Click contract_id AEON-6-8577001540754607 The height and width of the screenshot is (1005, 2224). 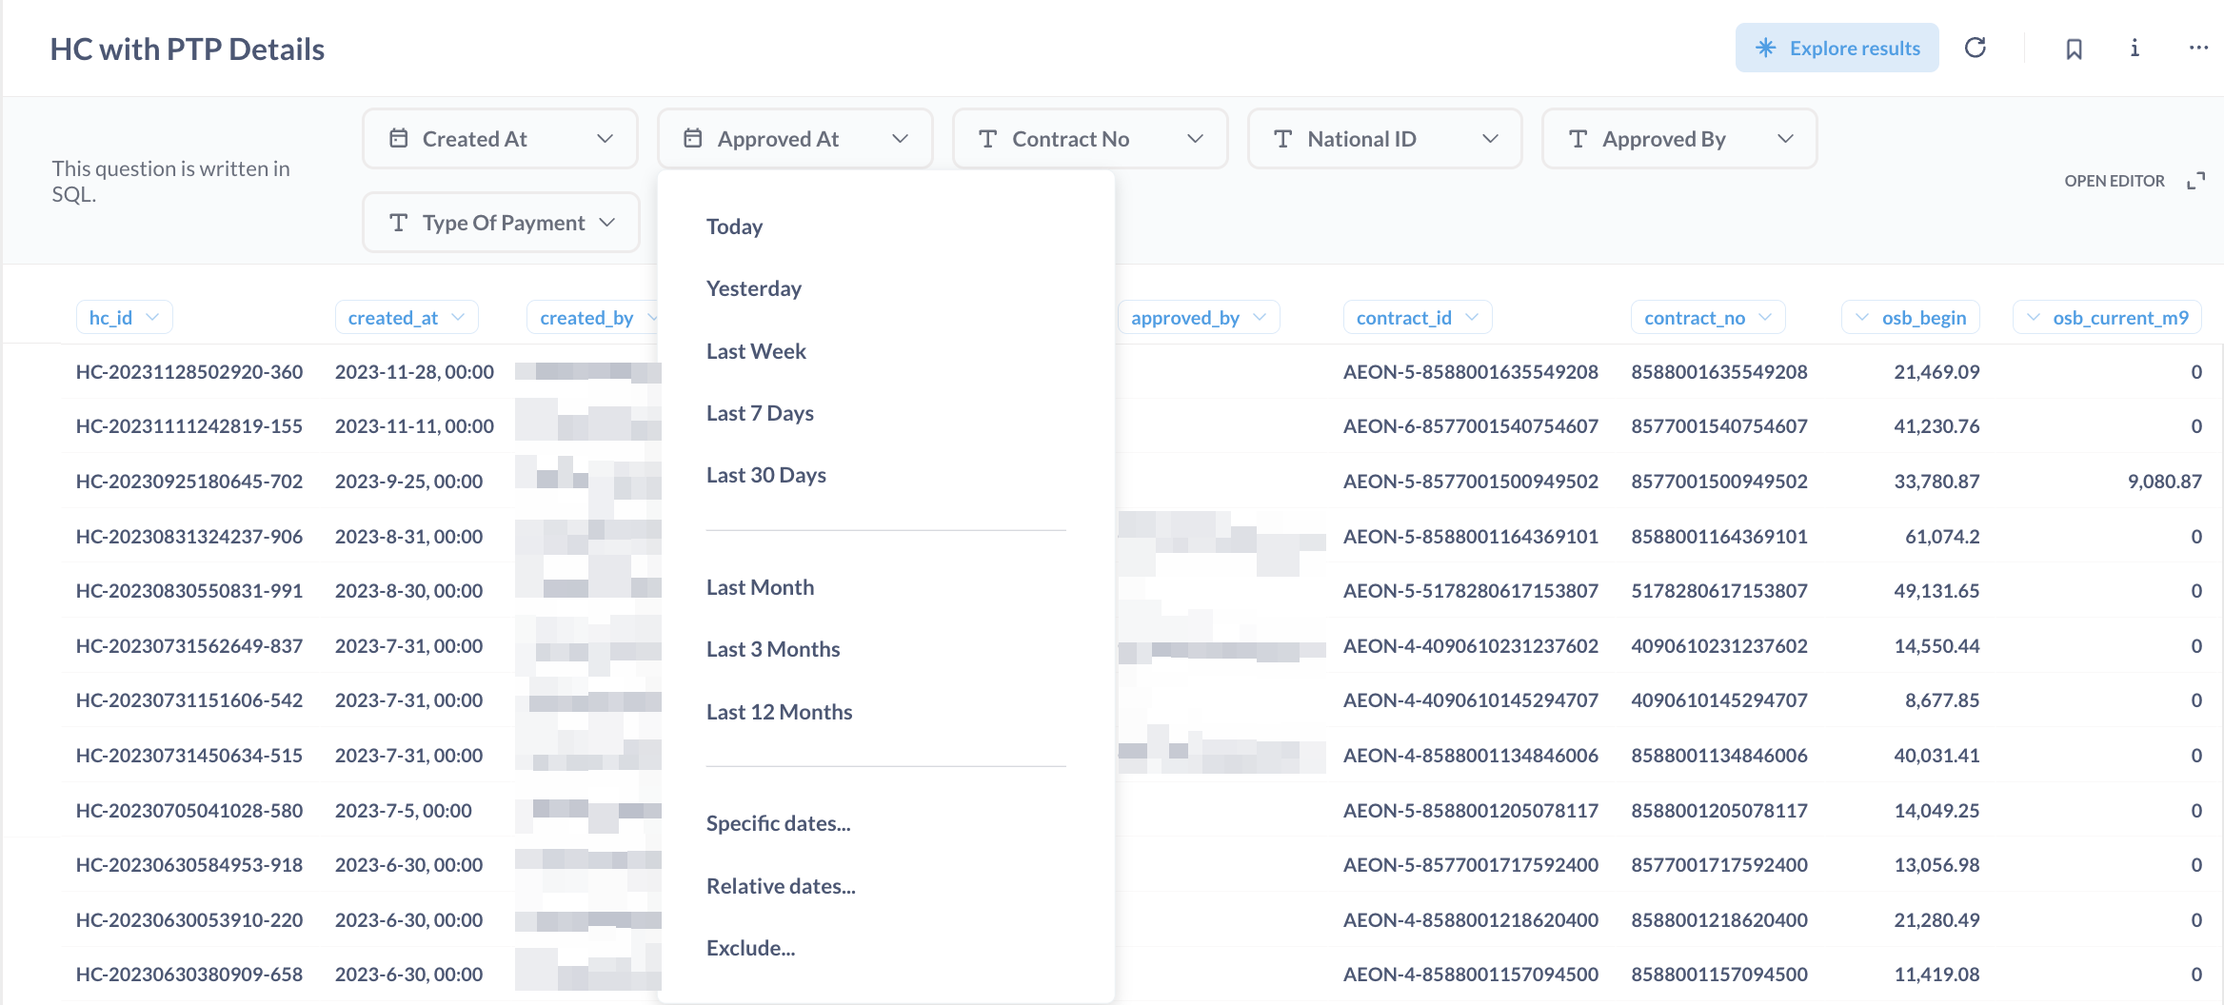(1471, 426)
